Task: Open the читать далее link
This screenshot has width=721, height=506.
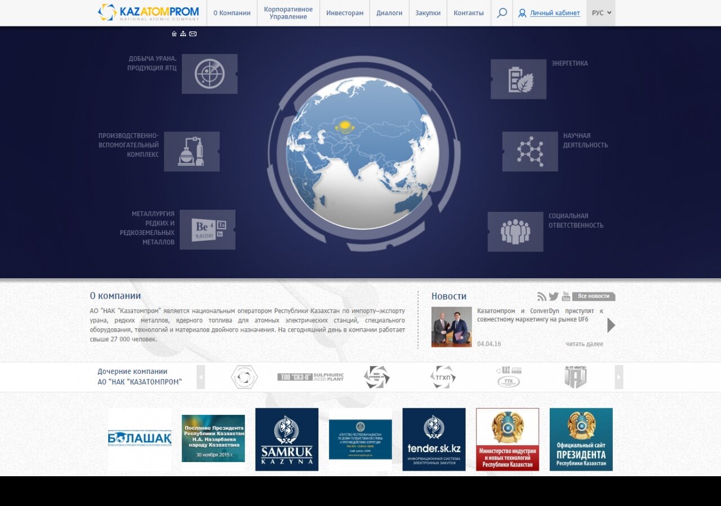Action: [x=585, y=344]
